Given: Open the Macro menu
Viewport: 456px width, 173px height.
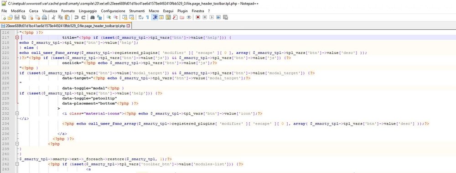Looking at the screenshot, I should [154, 11].
